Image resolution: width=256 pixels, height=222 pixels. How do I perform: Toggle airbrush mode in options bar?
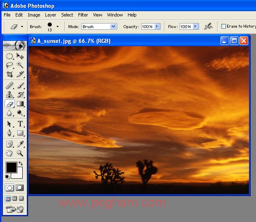click(x=209, y=26)
